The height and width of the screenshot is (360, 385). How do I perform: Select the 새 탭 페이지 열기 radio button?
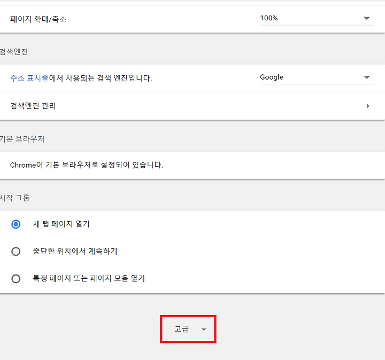16,224
